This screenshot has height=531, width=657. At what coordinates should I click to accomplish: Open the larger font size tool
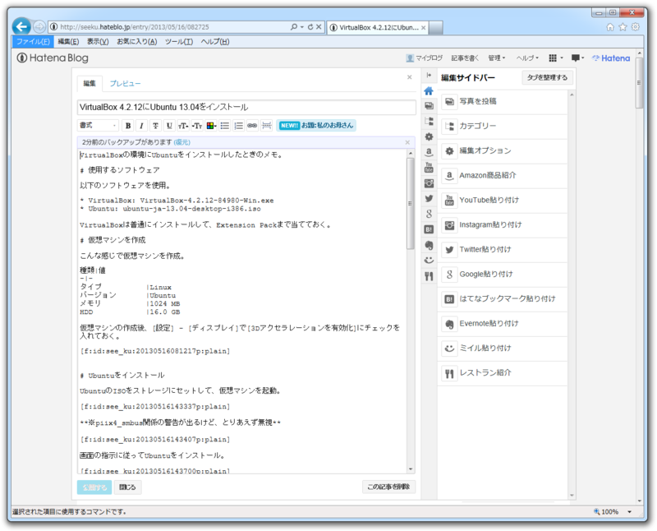point(183,126)
